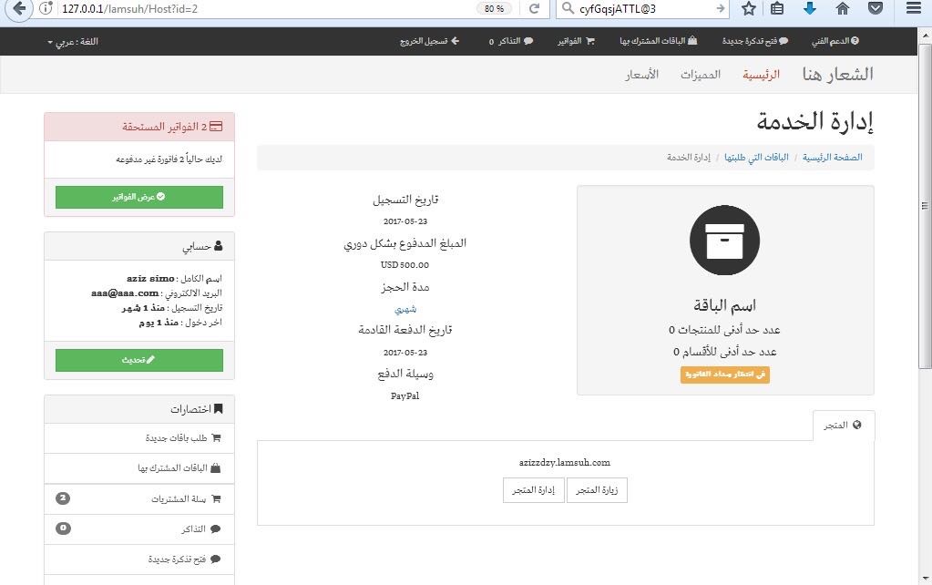Open the browser hamburger menu
Screen dimensions: 932x585
913,9
